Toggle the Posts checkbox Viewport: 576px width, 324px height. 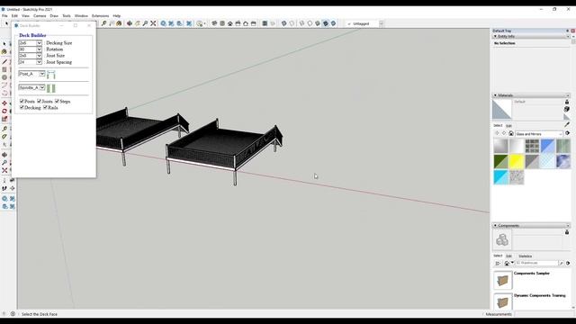click(22, 101)
